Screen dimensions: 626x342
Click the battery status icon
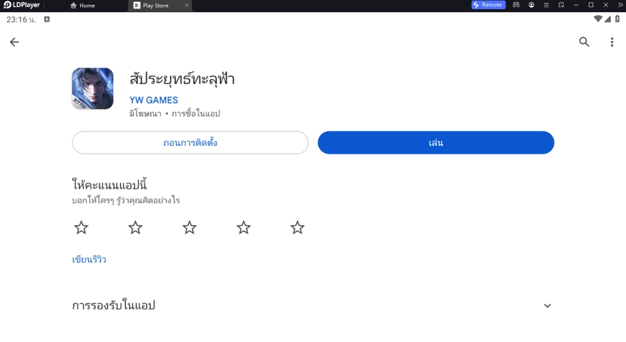(x=617, y=19)
